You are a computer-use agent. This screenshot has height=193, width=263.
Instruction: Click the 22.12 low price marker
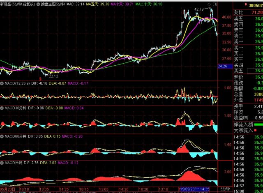(x=53, y=76)
